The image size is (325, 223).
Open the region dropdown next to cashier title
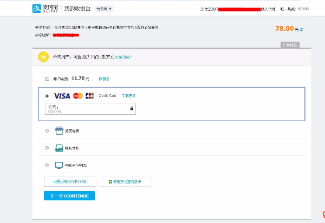coord(103,9)
